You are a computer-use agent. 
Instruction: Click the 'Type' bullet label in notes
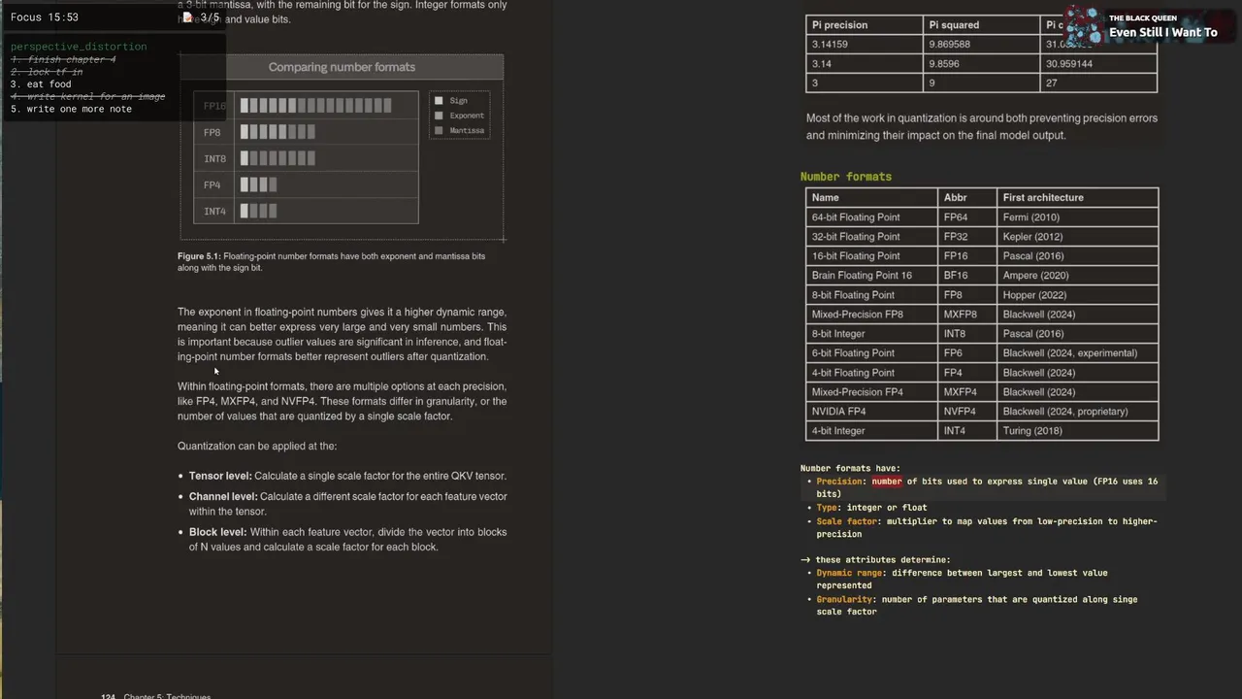point(829,507)
